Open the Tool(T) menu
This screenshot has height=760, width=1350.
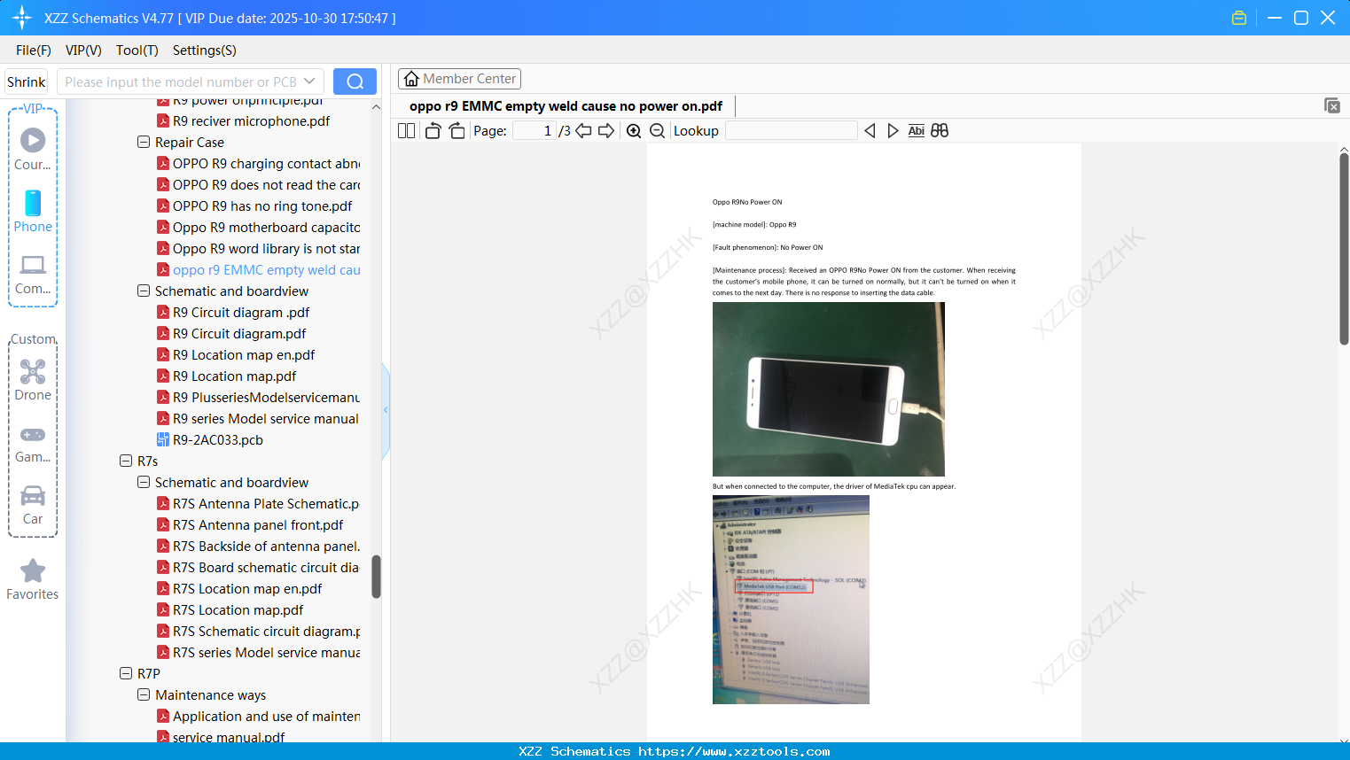(x=137, y=50)
